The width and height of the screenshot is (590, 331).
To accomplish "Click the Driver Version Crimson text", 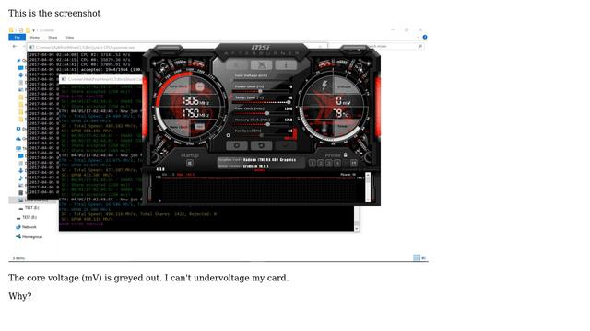I will coord(256,166).
